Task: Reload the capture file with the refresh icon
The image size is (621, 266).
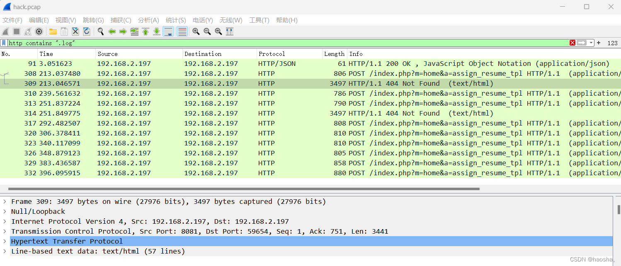Action: click(x=87, y=31)
